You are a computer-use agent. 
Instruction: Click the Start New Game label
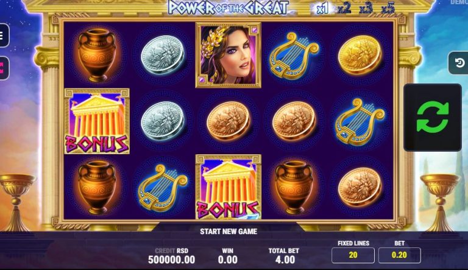coord(229,232)
